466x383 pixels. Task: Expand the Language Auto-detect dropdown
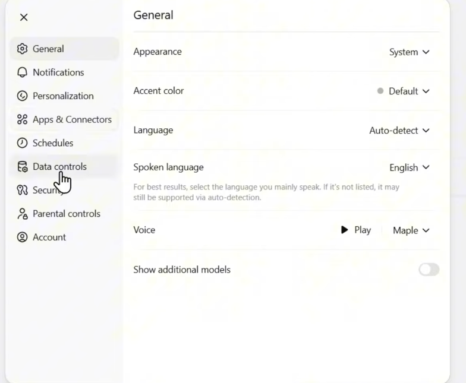(399, 131)
